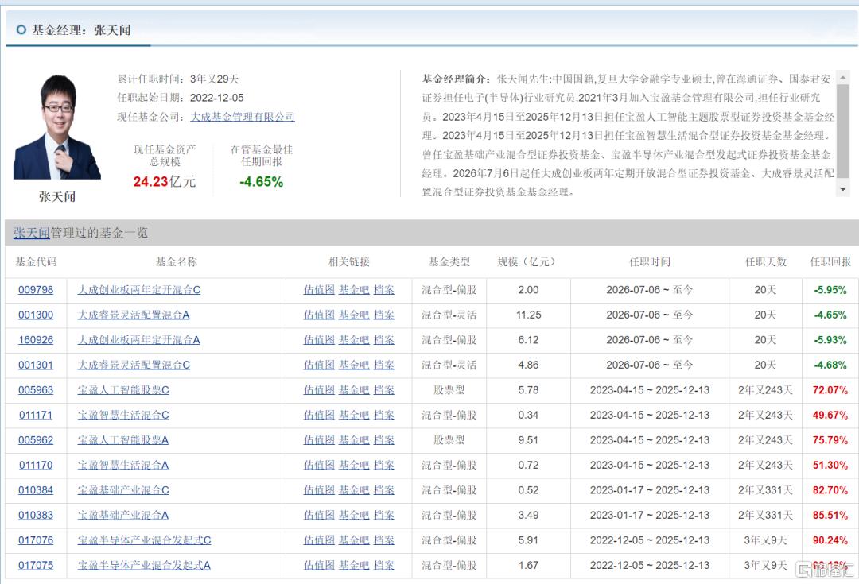Open fund code 001300
Screen dimensions: 859x584
coord(36,315)
